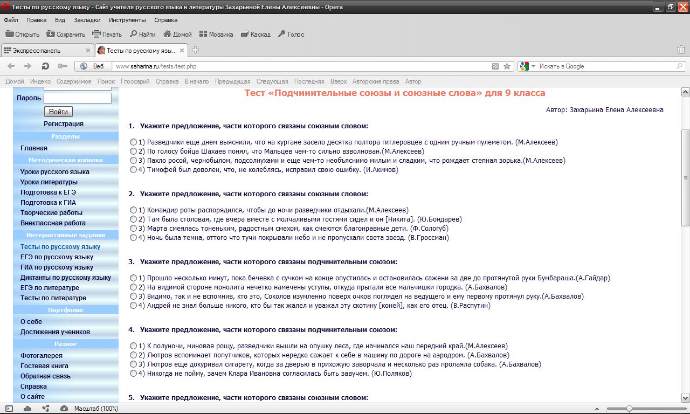
Task: Select question 2 answer 2 starting Там была столовая
Action: 133,219
